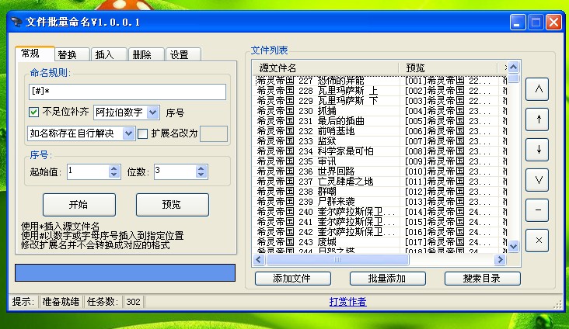Viewport: 569px width, 329px height.
Task: Switch to the 替换 tab
Action: pos(67,54)
